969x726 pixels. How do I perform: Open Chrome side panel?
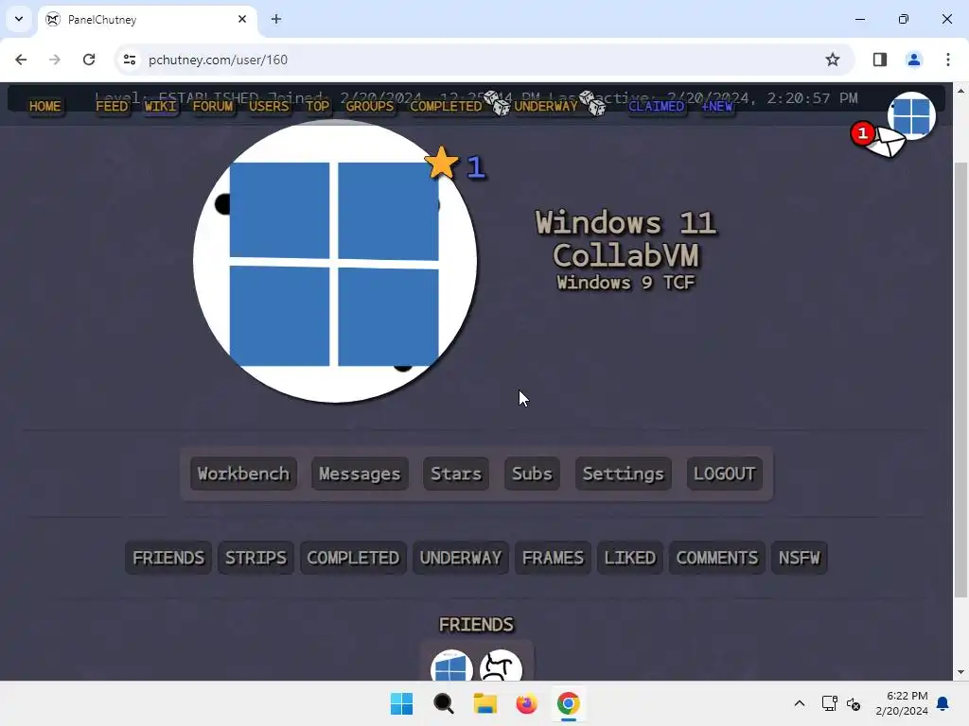[x=879, y=60]
